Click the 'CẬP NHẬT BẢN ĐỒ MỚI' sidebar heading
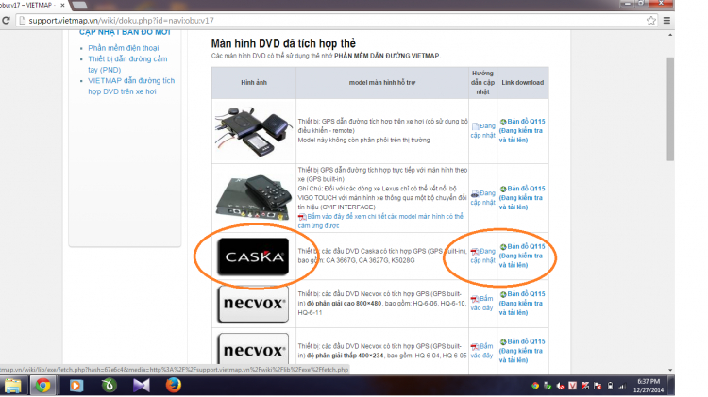This screenshot has width=708, height=397. coord(125,32)
